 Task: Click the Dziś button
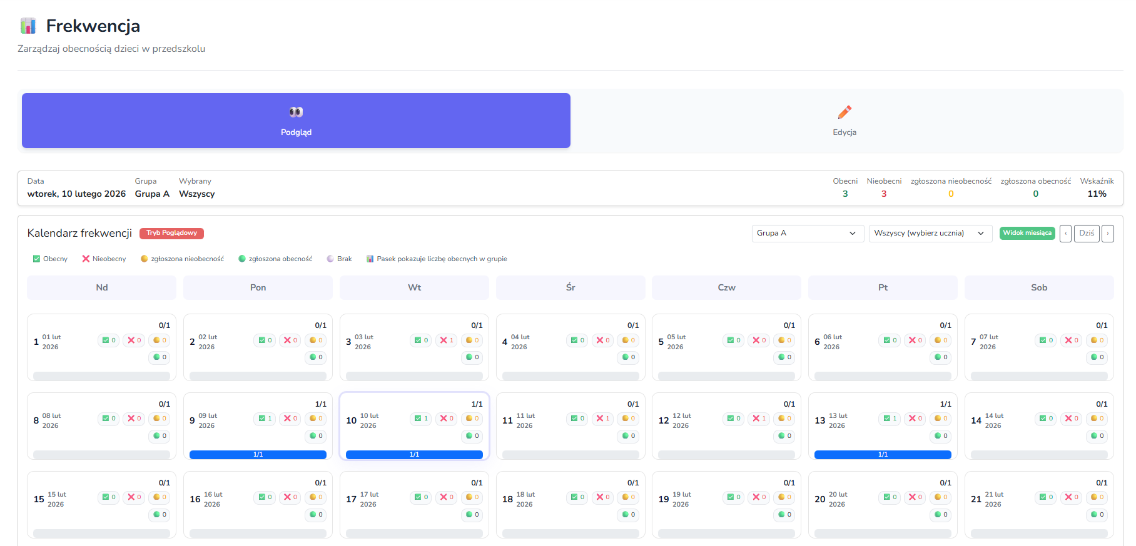tap(1087, 233)
